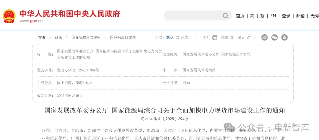Click the www.gov.cn address text
319x140 pixels.
31,21
